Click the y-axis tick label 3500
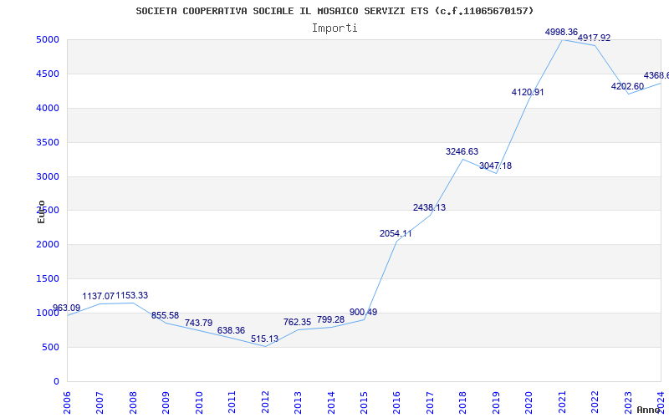 point(48,142)
